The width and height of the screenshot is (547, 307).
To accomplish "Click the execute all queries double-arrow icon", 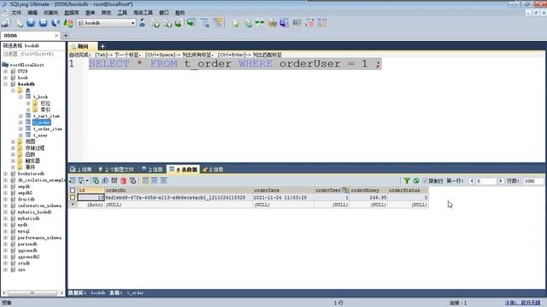I will (43, 23).
